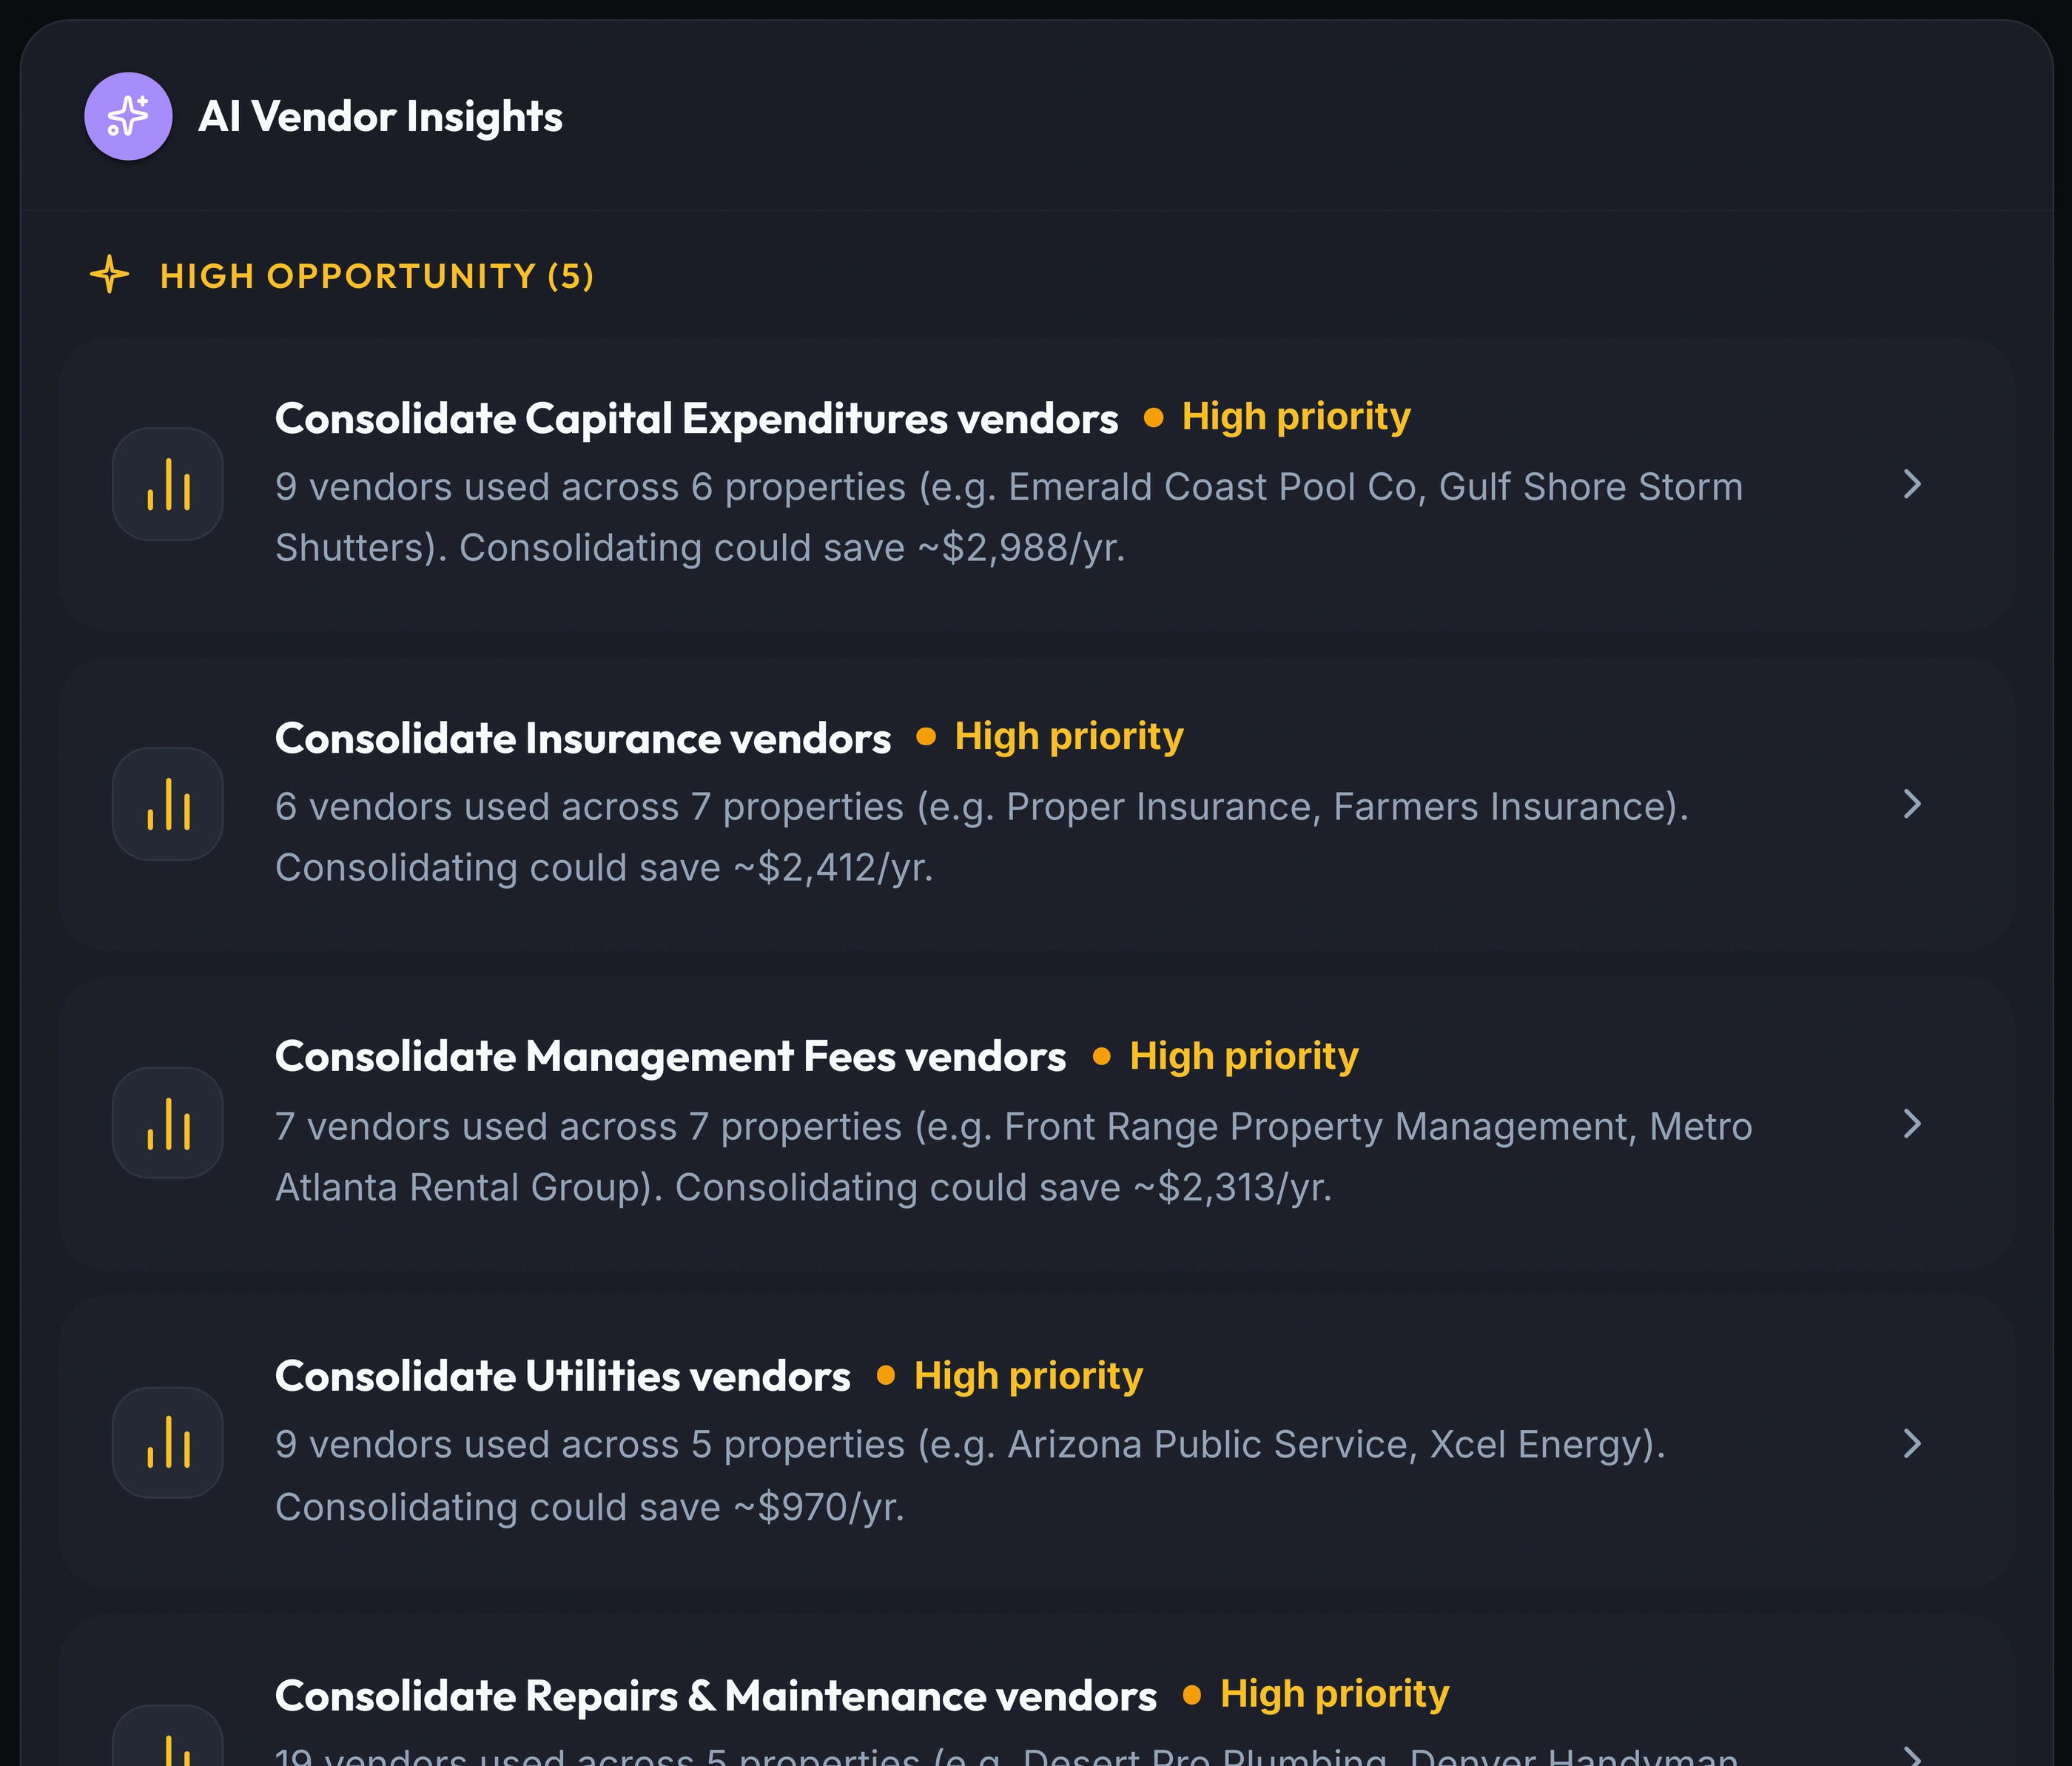This screenshot has width=2072, height=1766.
Task: Click the Repairs & Maintenance bar chart icon
Action: coord(168,1737)
